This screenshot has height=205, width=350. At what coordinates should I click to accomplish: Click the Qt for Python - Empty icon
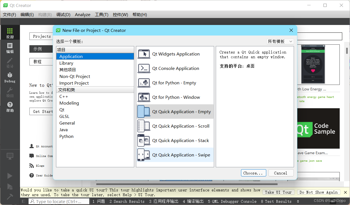click(144, 83)
